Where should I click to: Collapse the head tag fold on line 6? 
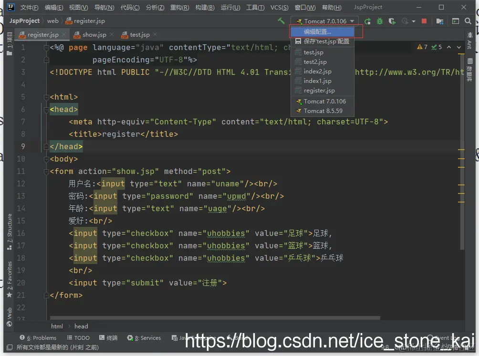[x=46, y=110]
